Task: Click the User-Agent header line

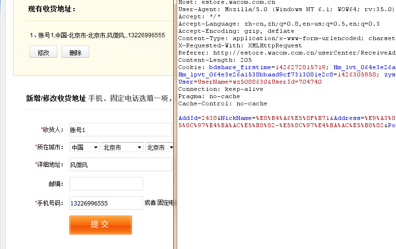Action: click(286, 9)
